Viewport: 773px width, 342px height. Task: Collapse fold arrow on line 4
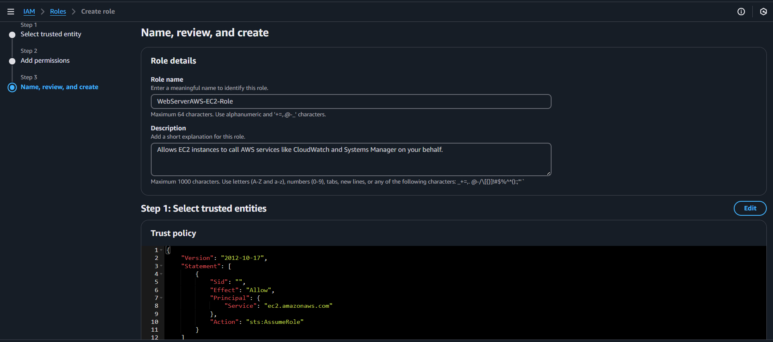[x=161, y=274]
